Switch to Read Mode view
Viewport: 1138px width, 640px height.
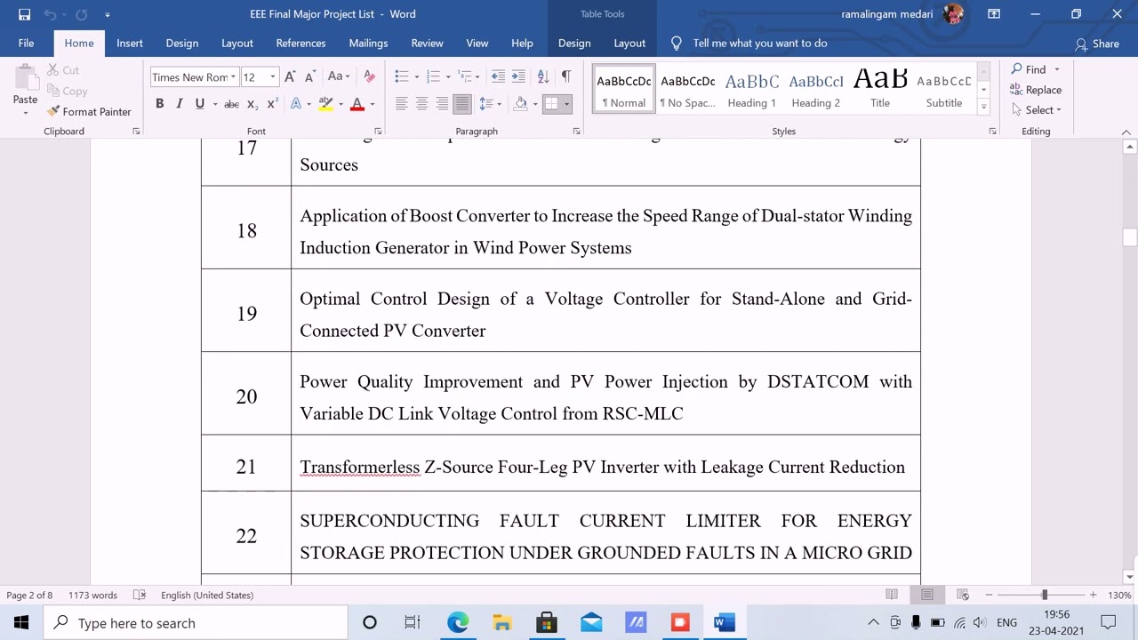892,595
